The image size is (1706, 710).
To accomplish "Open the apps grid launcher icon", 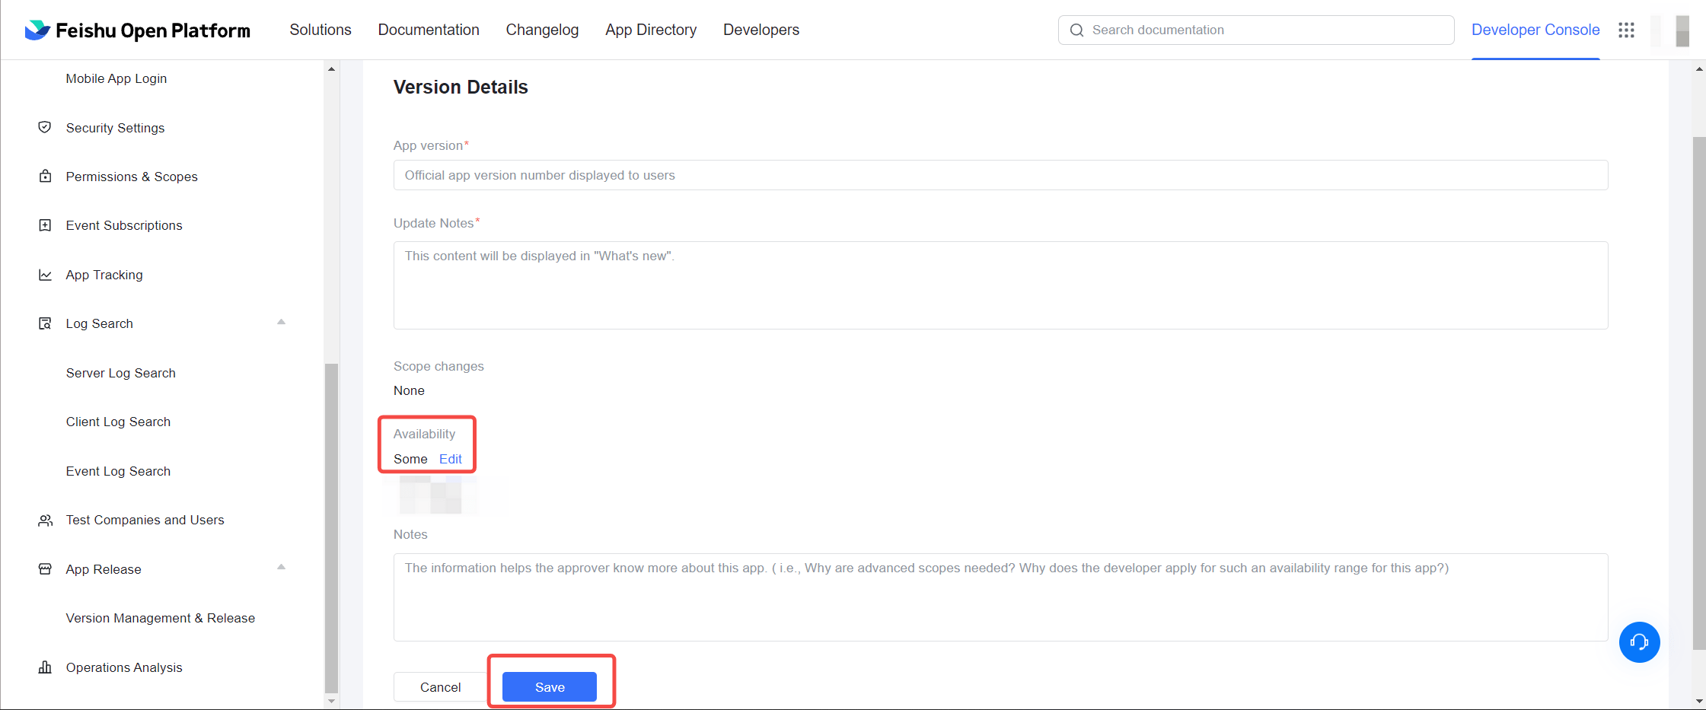I will point(1626,30).
